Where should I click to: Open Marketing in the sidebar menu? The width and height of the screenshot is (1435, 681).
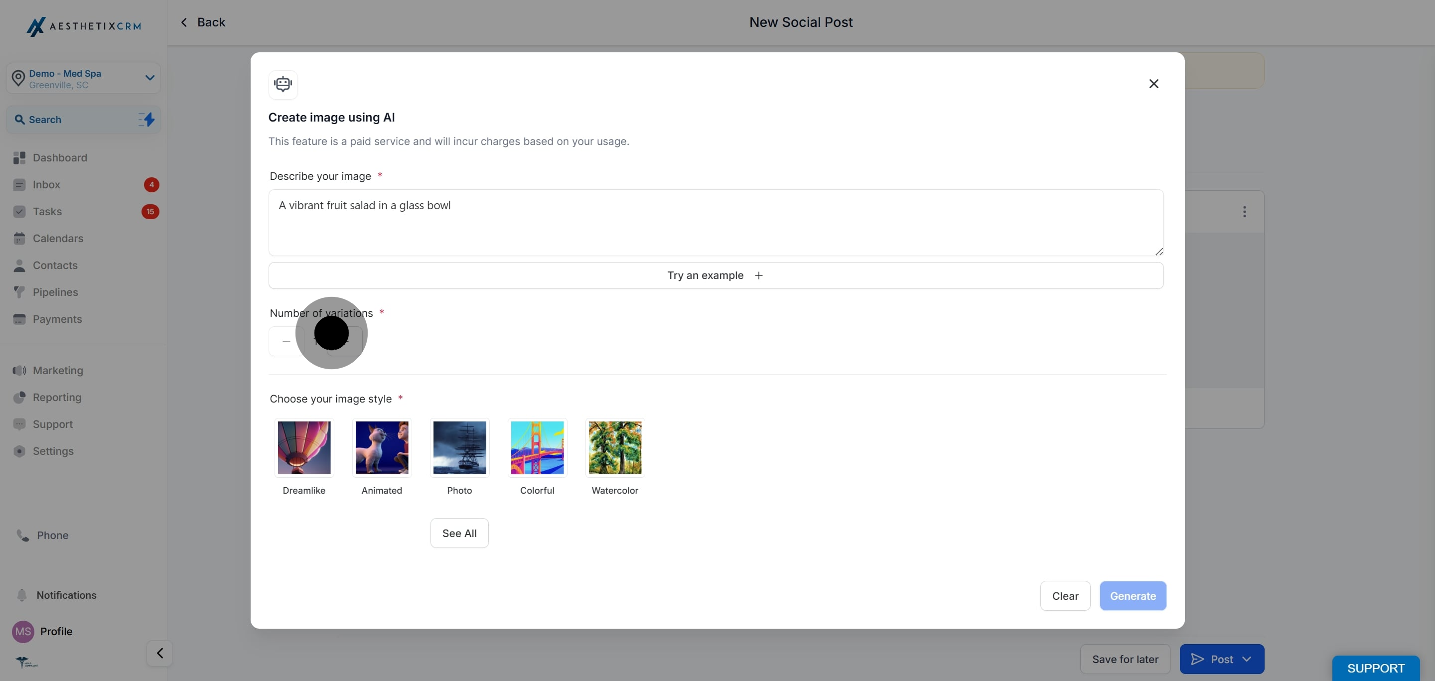click(x=57, y=370)
